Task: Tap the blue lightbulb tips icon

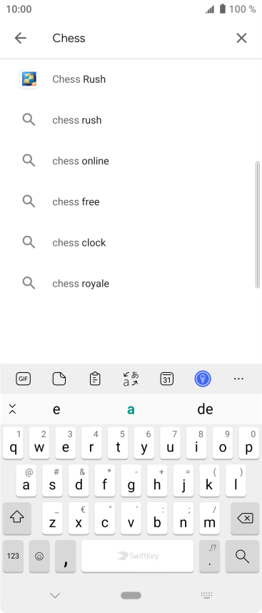Action: (203, 379)
